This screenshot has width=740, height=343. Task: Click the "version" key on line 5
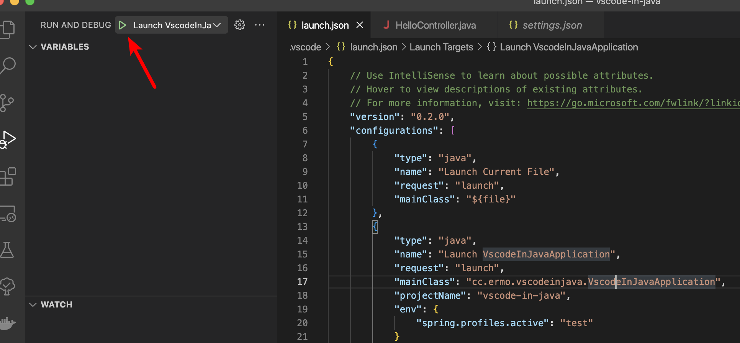click(x=375, y=117)
